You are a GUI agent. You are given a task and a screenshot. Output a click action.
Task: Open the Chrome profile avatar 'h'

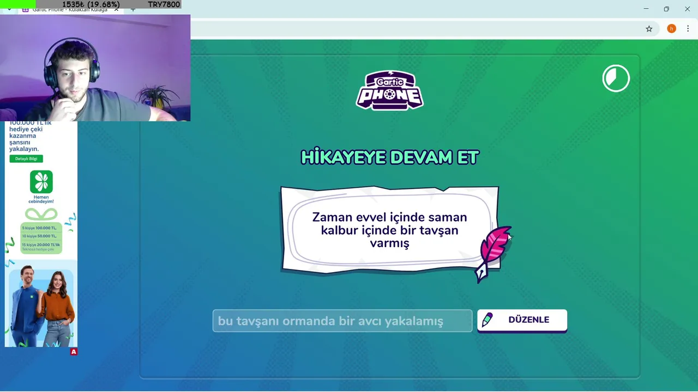click(x=671, y=29)
